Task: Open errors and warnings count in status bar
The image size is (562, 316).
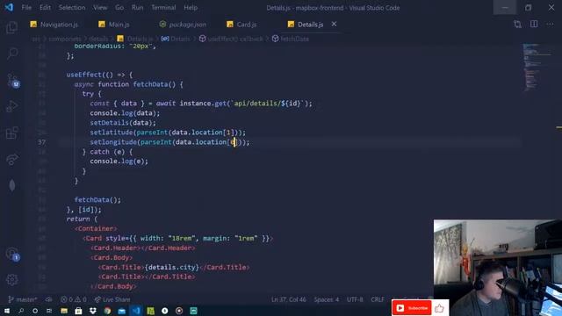Action: pyautogui.click(x=74, y=299)
